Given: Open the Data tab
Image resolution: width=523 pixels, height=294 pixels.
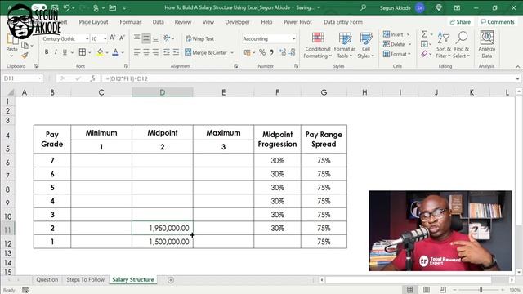Looking at the screenshot, I should coord(158,22).
